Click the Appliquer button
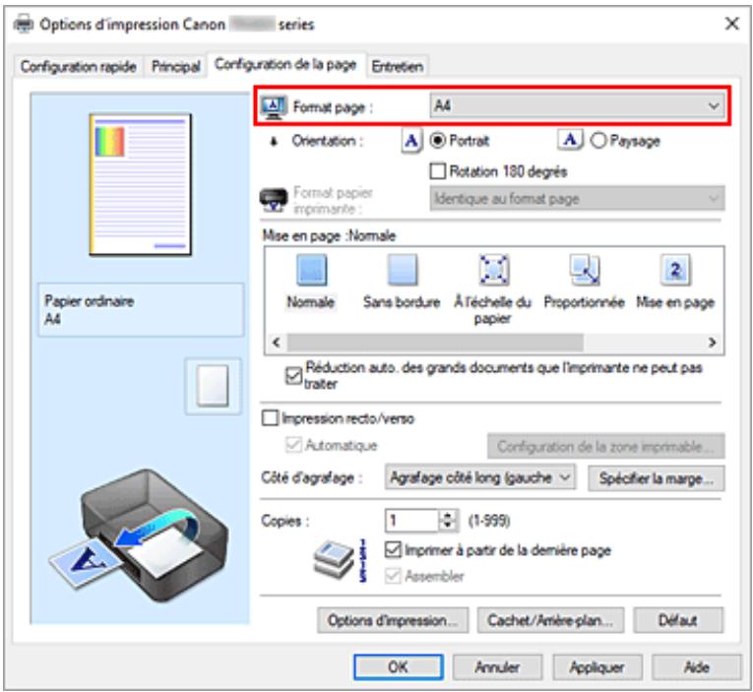This screenshot has height=692, width=753. coord(597,667)
